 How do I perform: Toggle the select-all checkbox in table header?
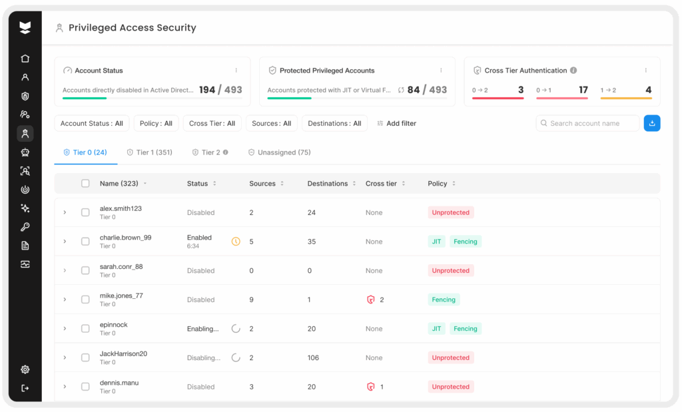[x=85, y=184]
